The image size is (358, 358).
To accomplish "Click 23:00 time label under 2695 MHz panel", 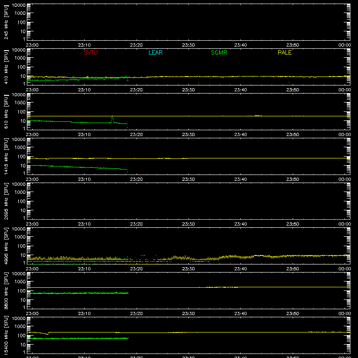I will click(x=32, y=224).
